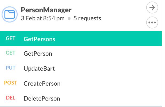Open the UpdateBart PUT request
This screenshot has height=107, width=165.
(39, 68)
